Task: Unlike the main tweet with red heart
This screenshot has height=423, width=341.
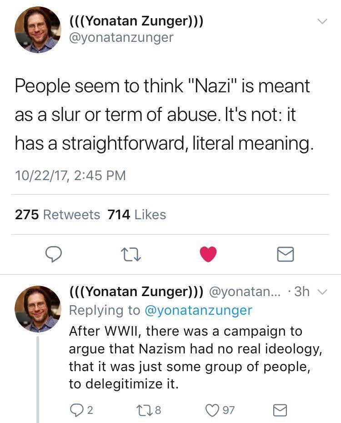Action: click(x=209, y=254)
